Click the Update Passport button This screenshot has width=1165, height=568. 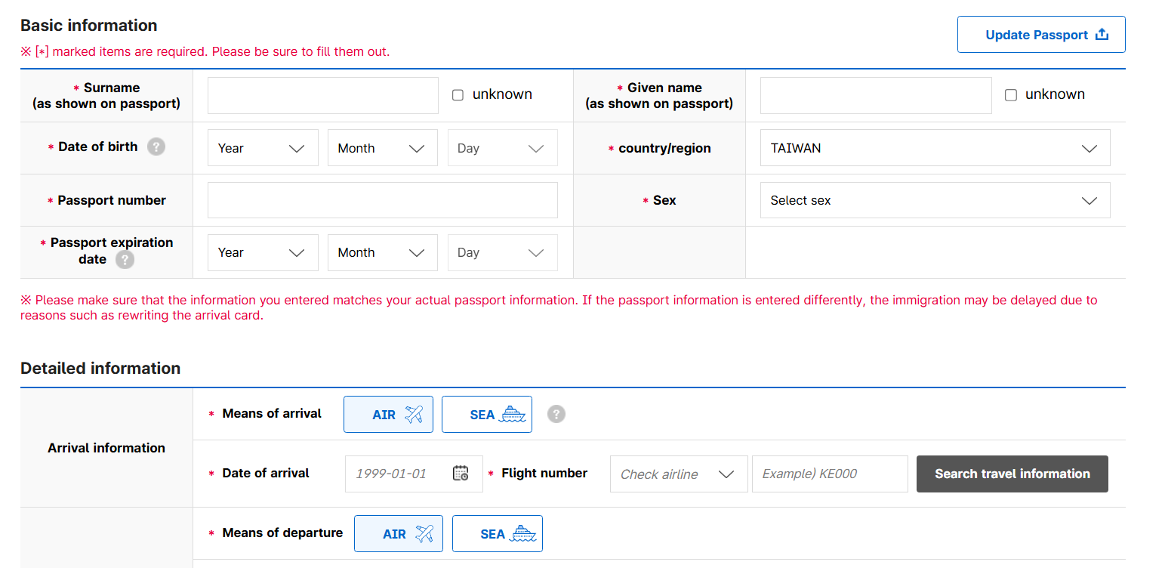coord(1040,35)
